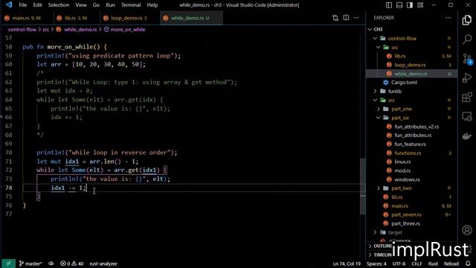This screenshot has height=268, width=476.
Task: Change indentation via Spaces: 4
Action: pos(376,264)
